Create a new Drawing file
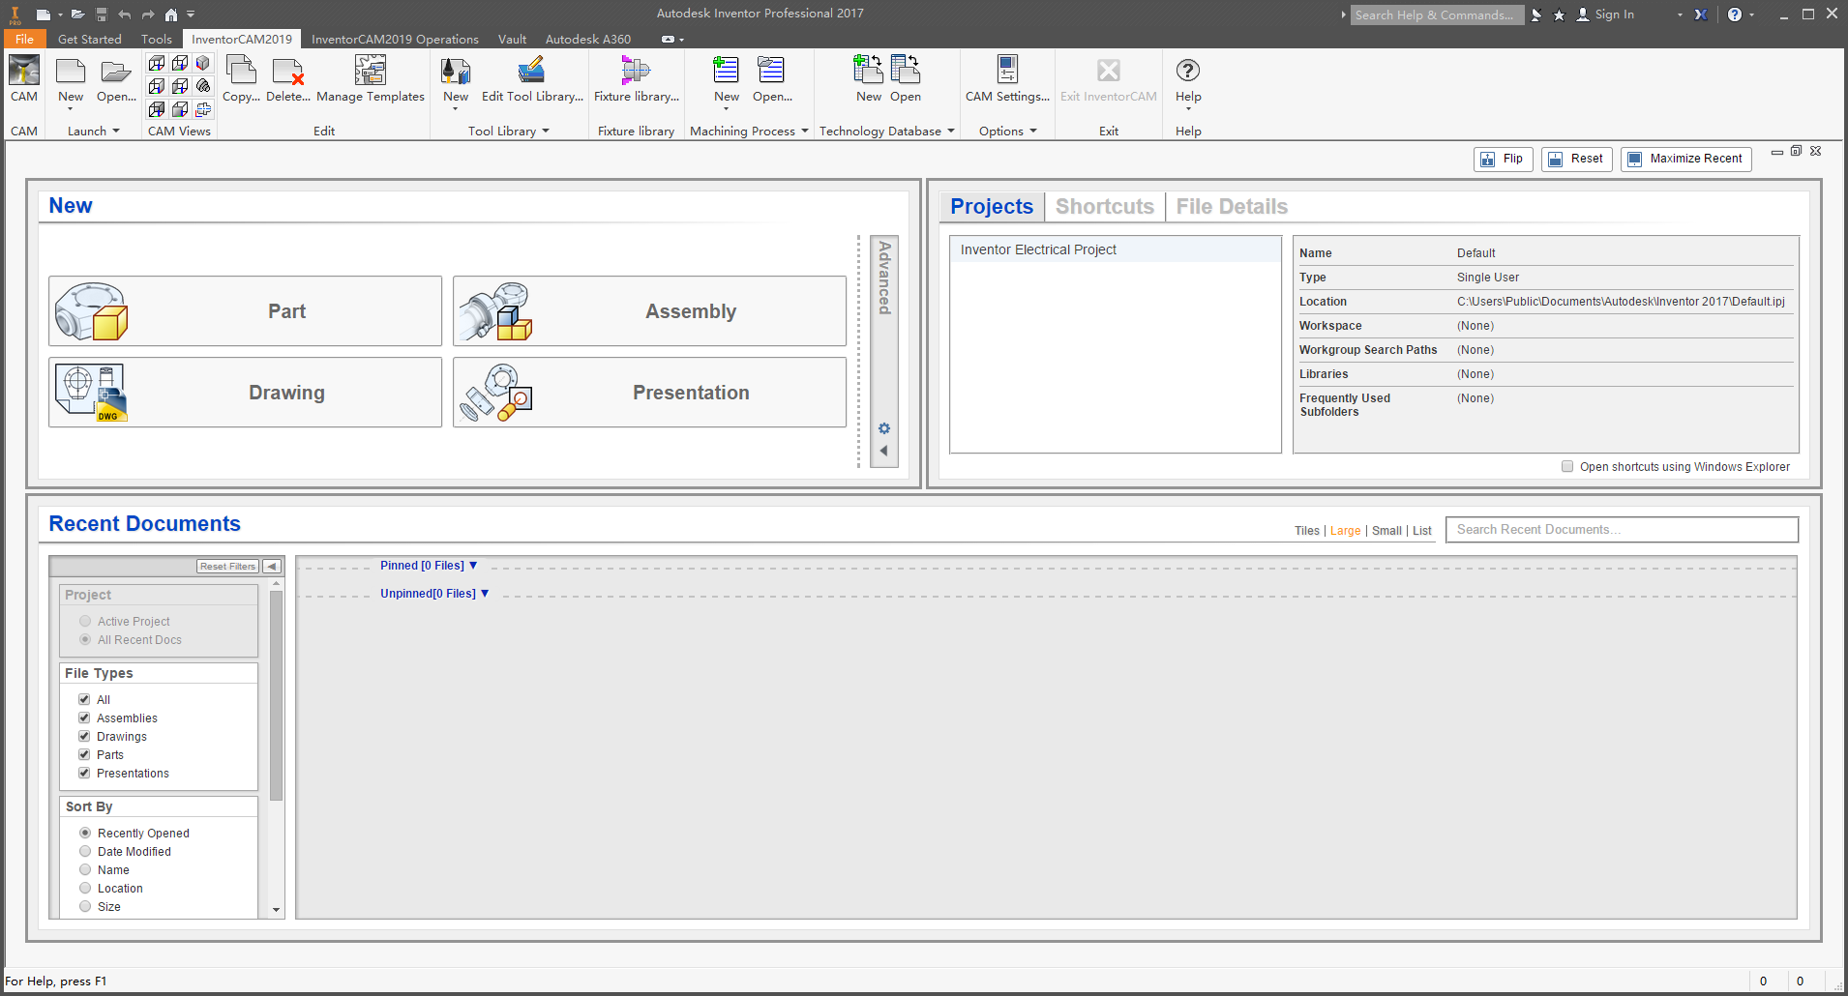The image size is (1848, 996). click(246, 393)
